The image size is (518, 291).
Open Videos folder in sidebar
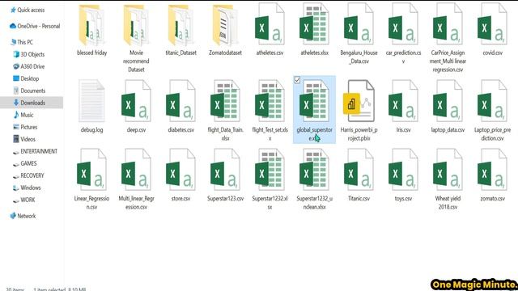point(24,139)
